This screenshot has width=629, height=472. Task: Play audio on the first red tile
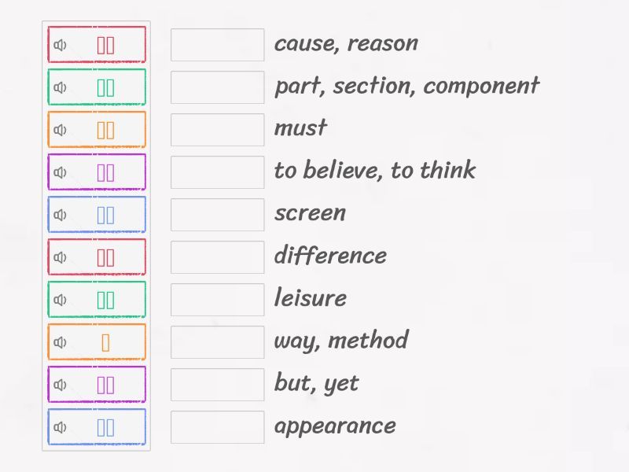(x=60, y=45)
